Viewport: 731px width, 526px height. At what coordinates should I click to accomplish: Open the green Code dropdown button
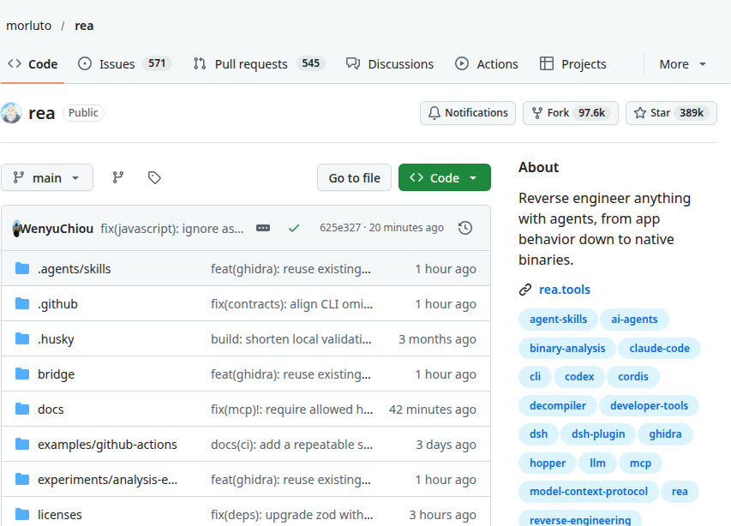[444, 177]
